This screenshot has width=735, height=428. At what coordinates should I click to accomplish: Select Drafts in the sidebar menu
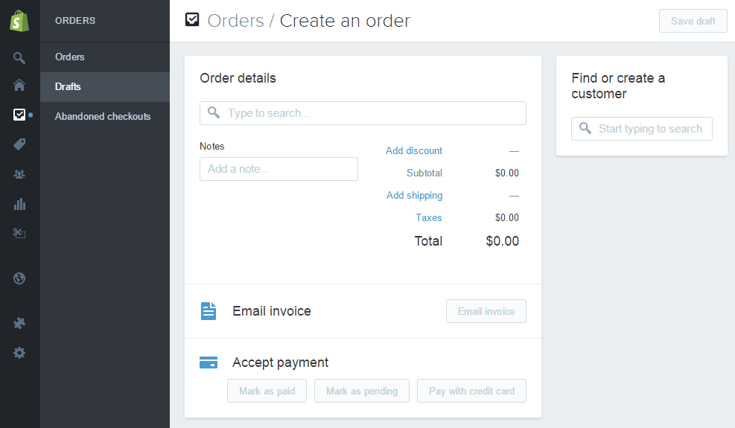pos(68,87)
